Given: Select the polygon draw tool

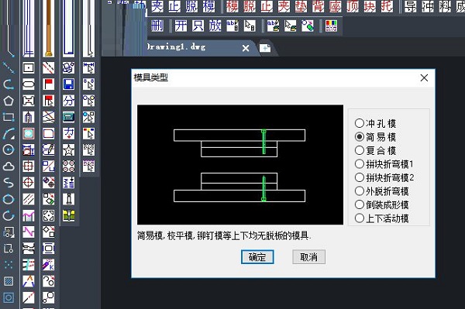Looking at the screenshot, I should 9,101.
